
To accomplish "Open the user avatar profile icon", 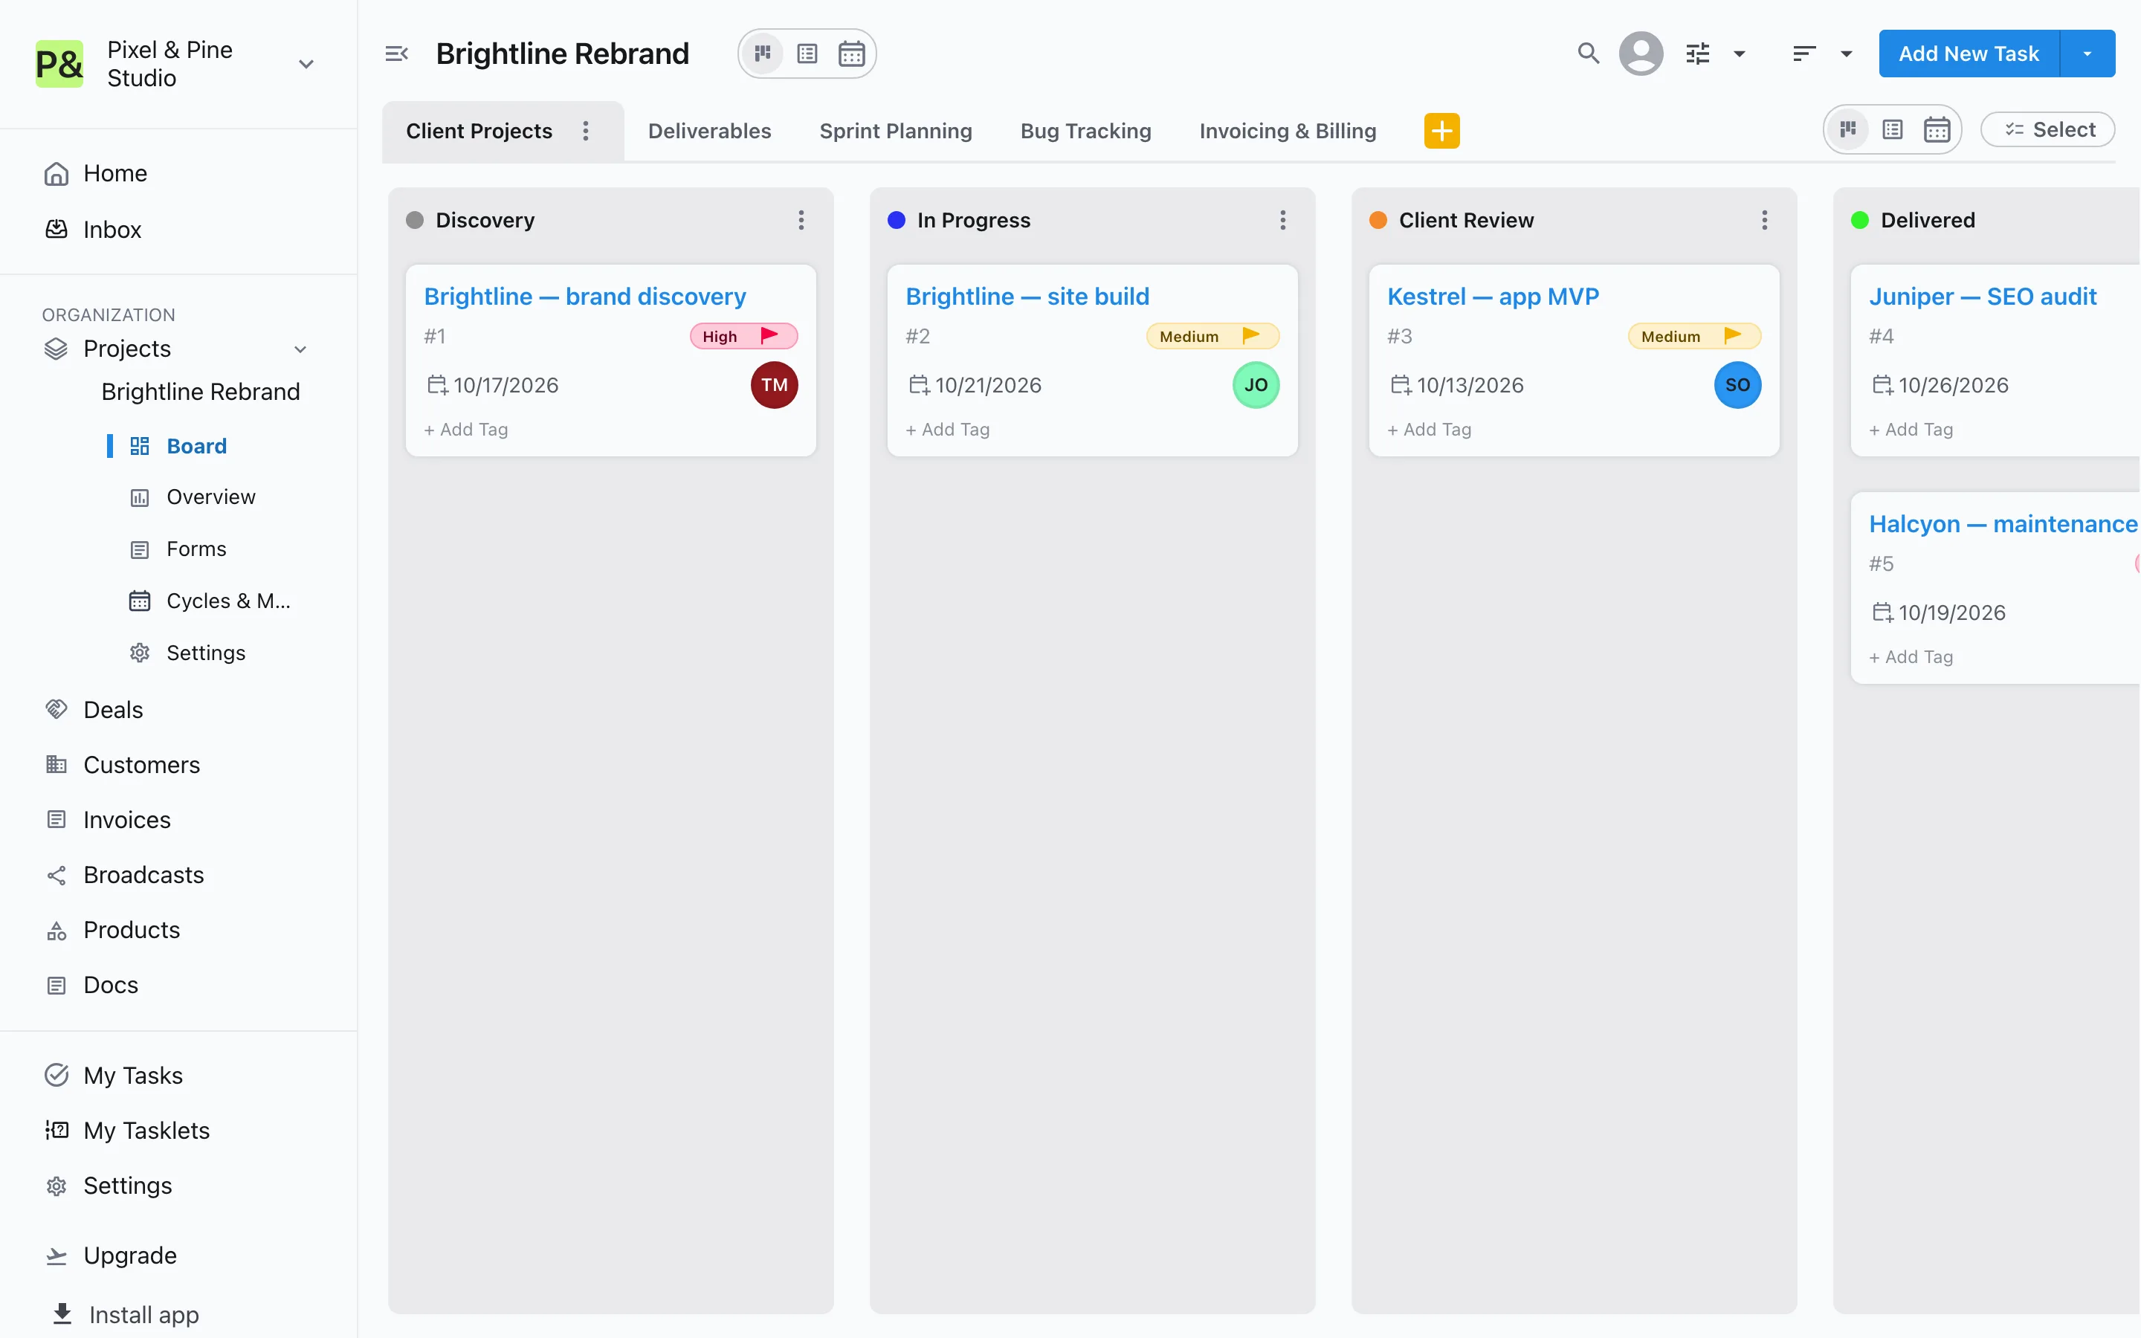I will click(1641, 54).
